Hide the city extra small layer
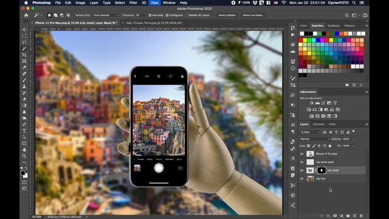389x219 pixels. tap(301, 162)
